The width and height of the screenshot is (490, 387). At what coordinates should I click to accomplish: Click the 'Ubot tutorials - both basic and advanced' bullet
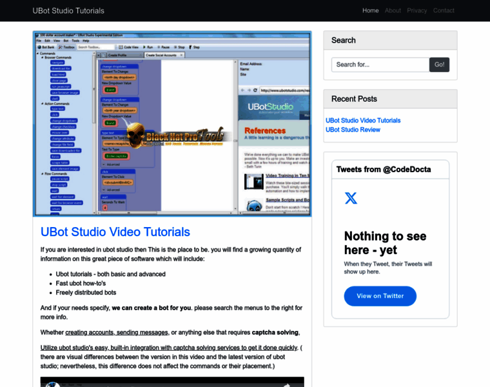[111, 274]
